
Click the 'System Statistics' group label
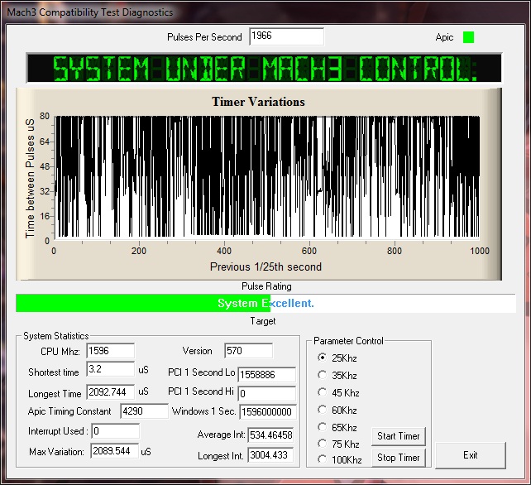click(x=56, y=336)
